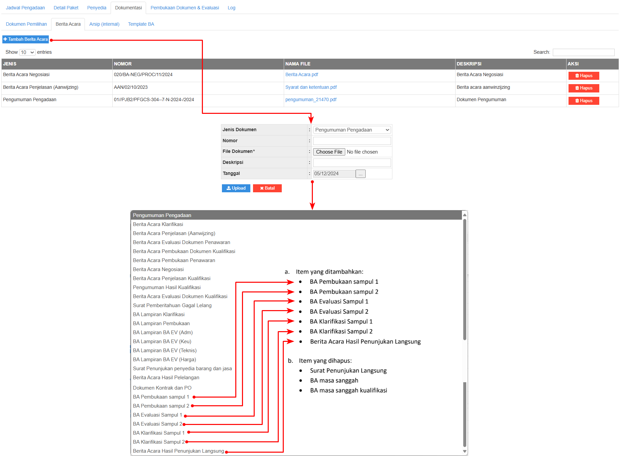
Task: Open the Arsip (internal) sub-tab
Action: (104, 24)
